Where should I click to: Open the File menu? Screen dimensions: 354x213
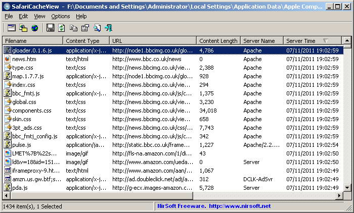click(x=9, y=16)
